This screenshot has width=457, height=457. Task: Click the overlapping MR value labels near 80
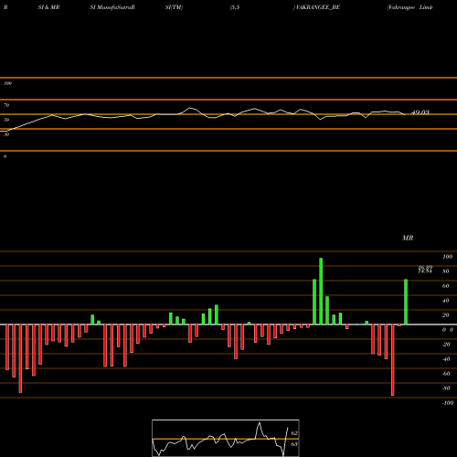(x=425, y=270)
